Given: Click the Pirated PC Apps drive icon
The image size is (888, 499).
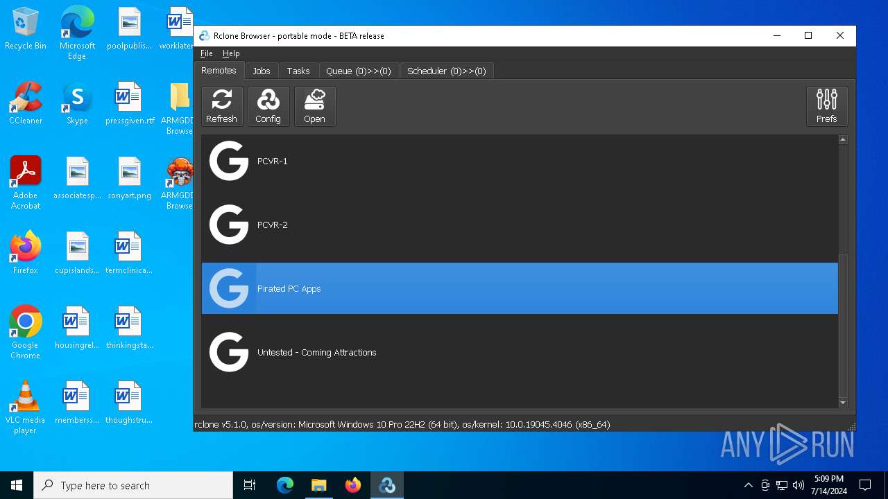Looking at the screenshot, I should (229, 288).
